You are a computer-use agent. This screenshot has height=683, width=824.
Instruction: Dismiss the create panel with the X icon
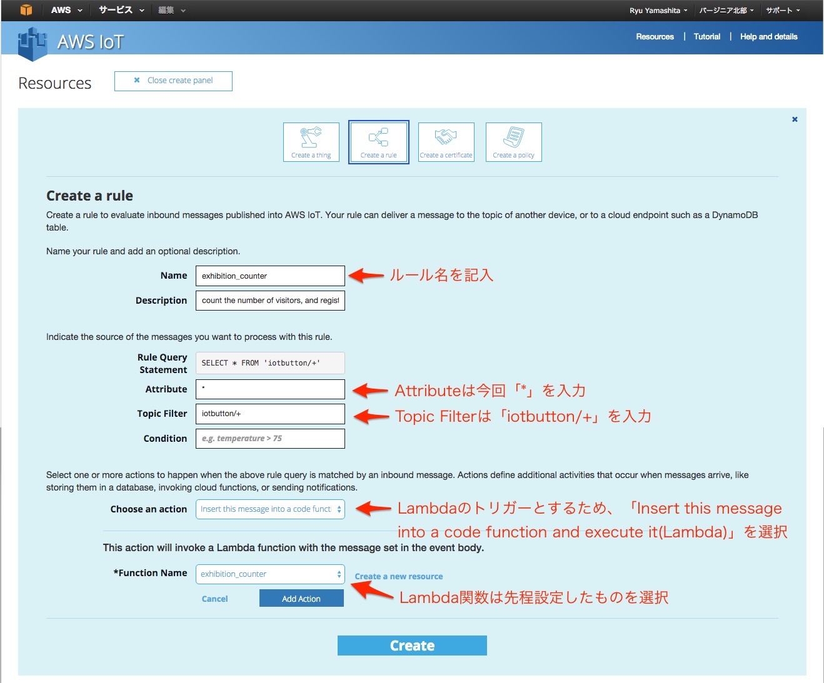point(795,119)
